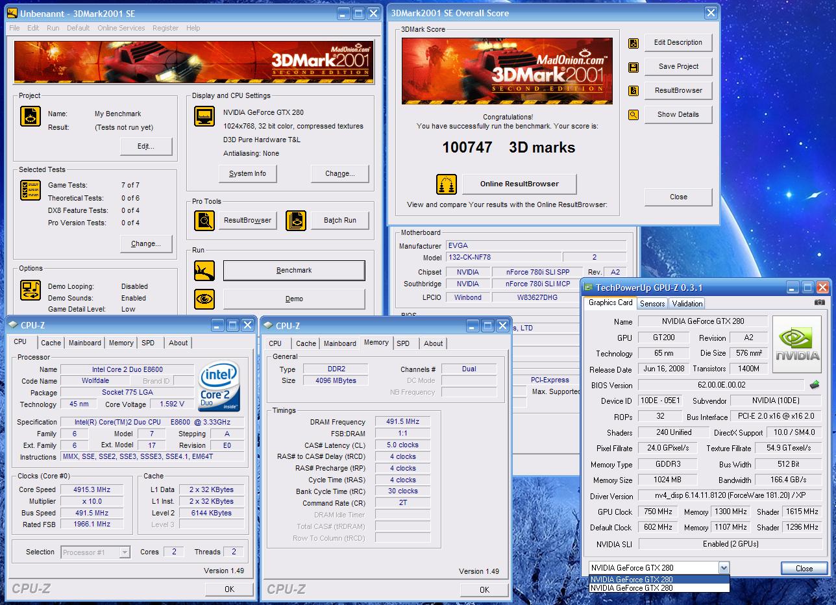Click the Close button in GPU-Z
The height and width of the screenshot is (605, 836).
pos(804,568)
